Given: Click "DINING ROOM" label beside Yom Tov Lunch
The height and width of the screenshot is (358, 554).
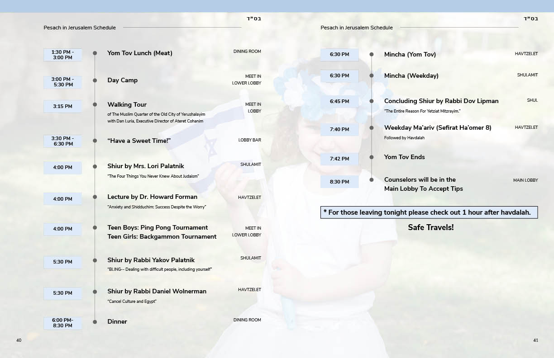Looking at the screenshot, I should pos(247,52).
